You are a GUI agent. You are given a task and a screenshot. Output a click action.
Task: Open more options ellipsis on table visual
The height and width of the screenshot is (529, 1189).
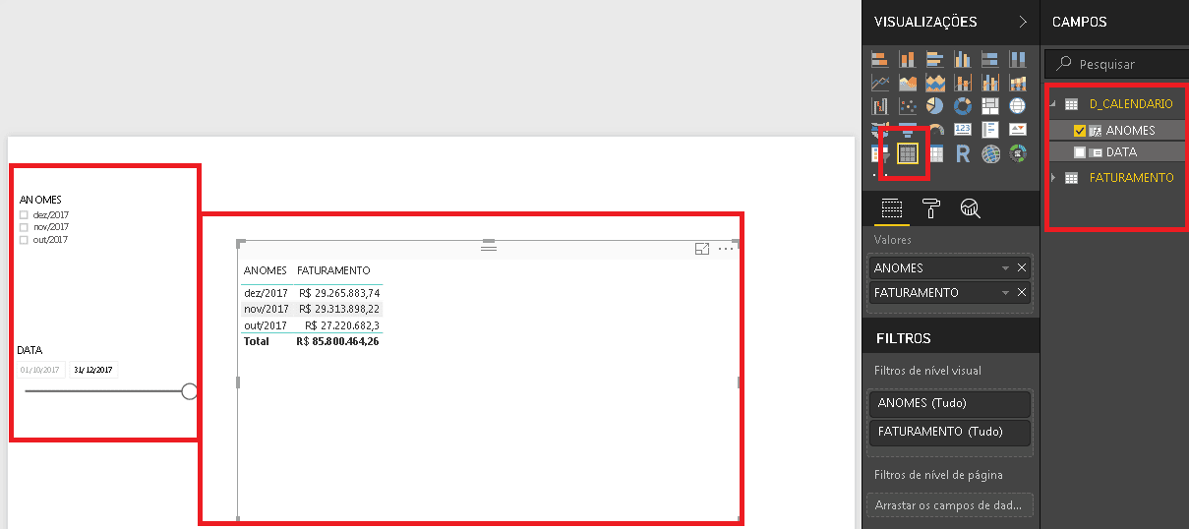coord(726,249)
